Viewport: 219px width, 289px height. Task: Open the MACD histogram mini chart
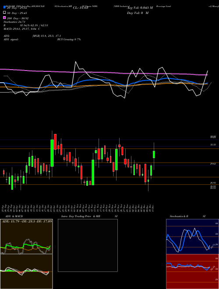pos(26,271)
